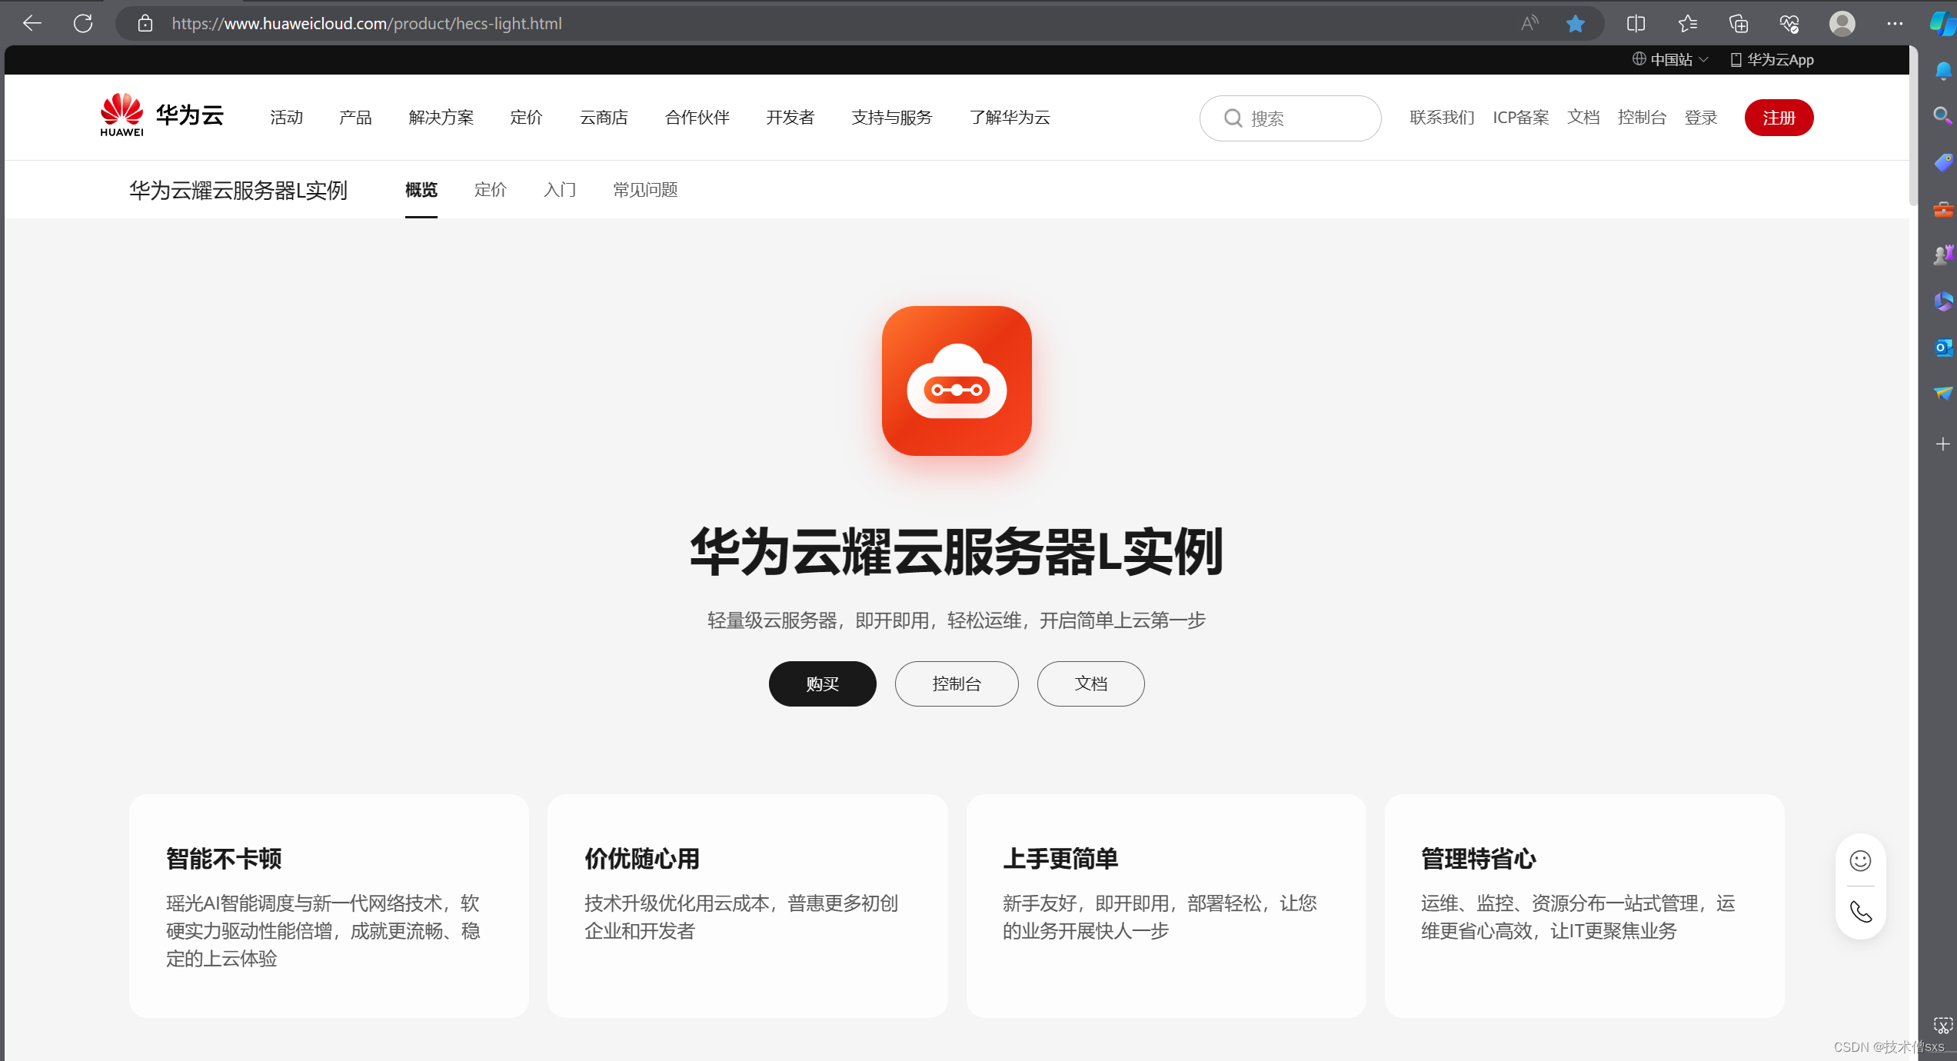Open the sidebar Microsoft 365 icon
This screenshot has width=1957, height=1061.
(x=1943, y=301)
